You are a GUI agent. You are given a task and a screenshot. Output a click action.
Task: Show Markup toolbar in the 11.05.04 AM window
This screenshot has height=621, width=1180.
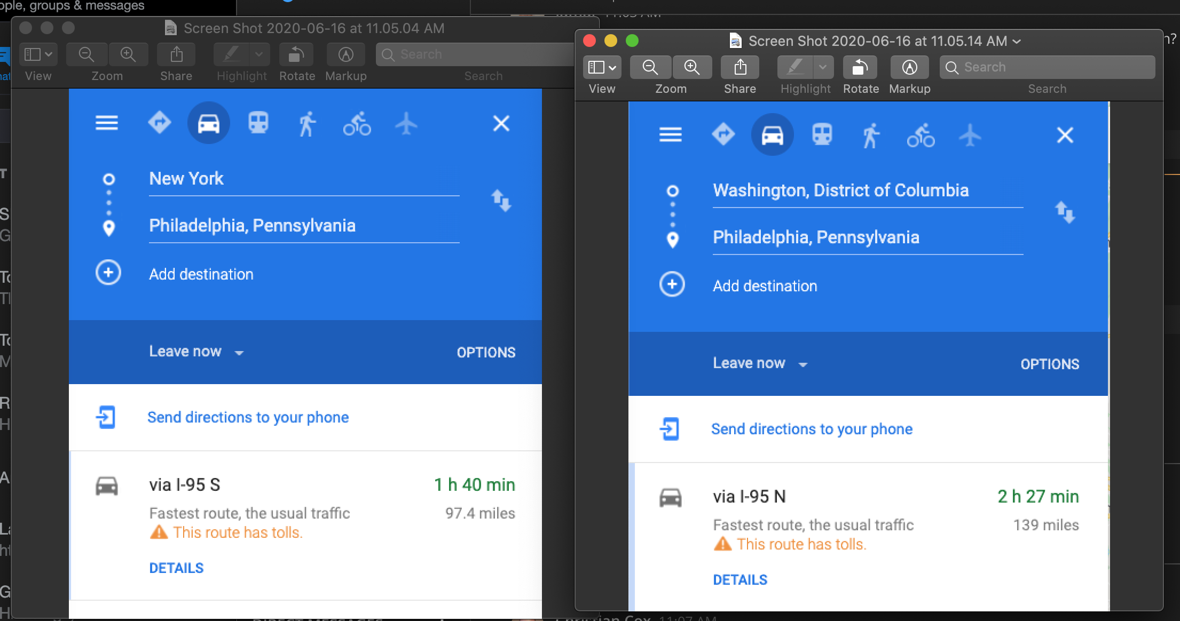click(345, 54)
